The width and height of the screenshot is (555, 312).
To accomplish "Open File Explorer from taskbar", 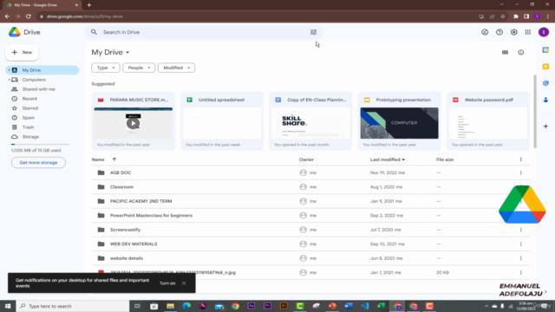I will pyautogui.click(x=170, y=306).
